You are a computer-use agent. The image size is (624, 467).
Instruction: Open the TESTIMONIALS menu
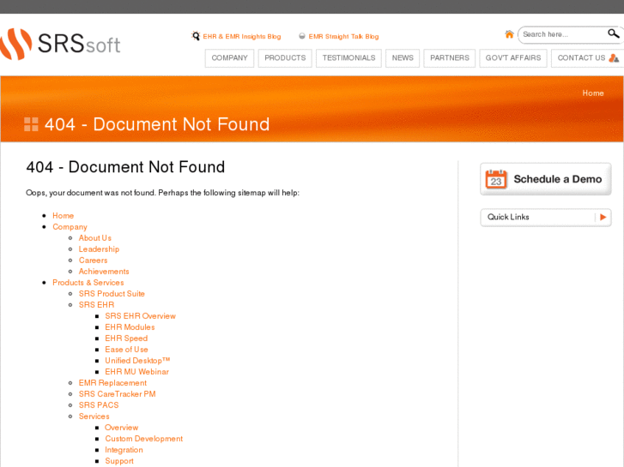tap(348, 58)
